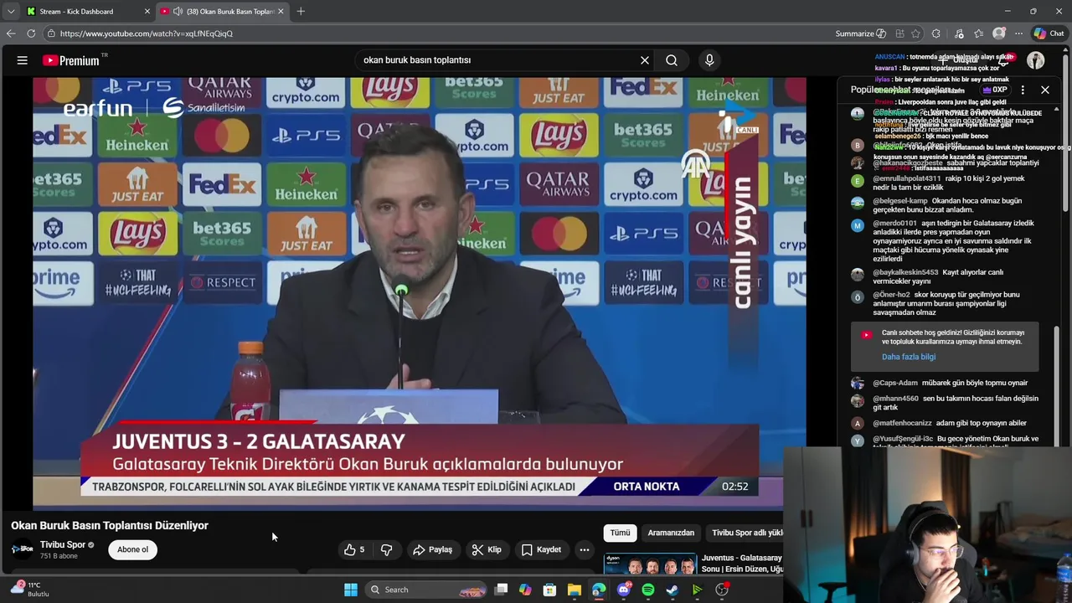Open browser tab actions dropdown
This screenshot has width=1072, height=603.
(11, 11)
